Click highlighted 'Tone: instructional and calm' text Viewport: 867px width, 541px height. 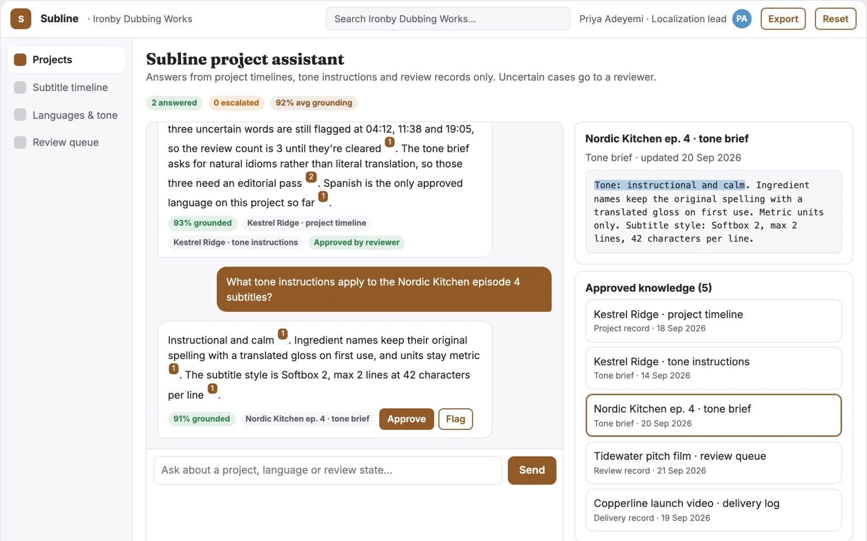[x=669, y=185]
